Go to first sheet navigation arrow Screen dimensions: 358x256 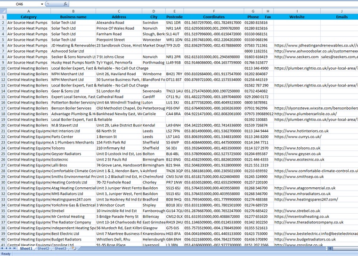pos(2,248)
